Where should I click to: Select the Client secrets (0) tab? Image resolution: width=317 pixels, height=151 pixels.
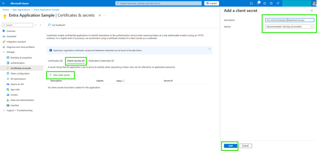[x=76, y=61]
